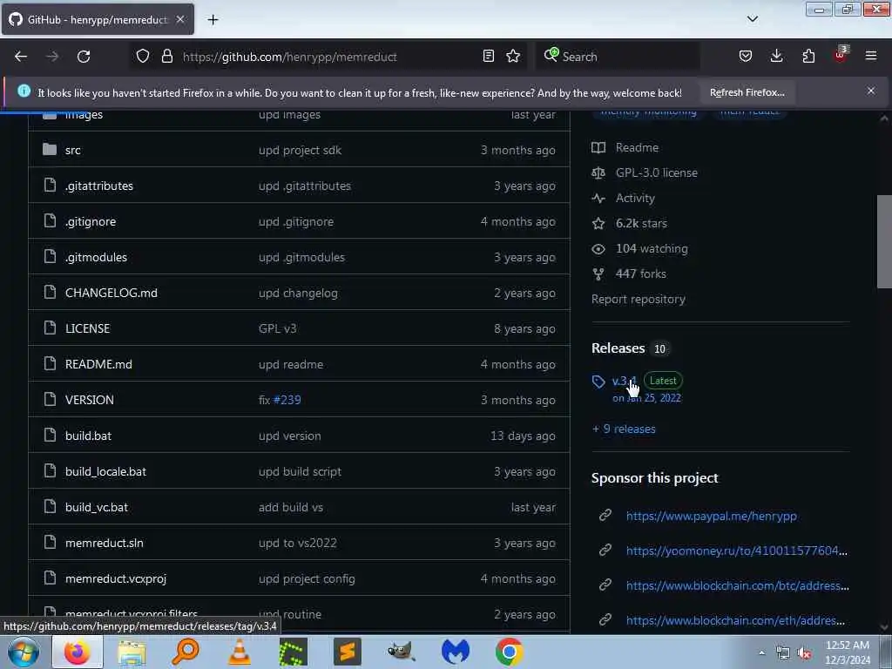Viewport: 892px width, 669px height.
Task: Open VLC media player from taskbar
Action: [239, 652]
